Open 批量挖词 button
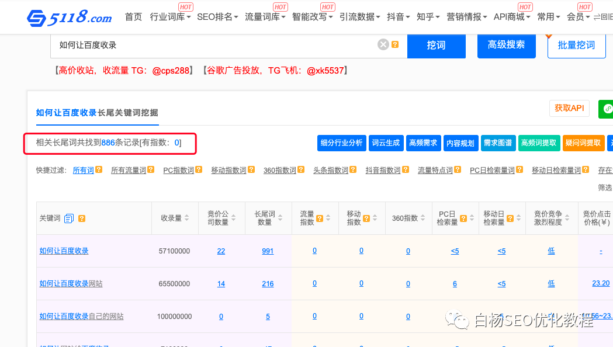The height and width of the screenshot is (347, 613). click(577, 46)
